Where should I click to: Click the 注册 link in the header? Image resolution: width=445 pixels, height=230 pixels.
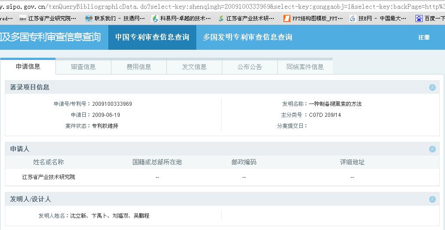(x=424, y=37)
